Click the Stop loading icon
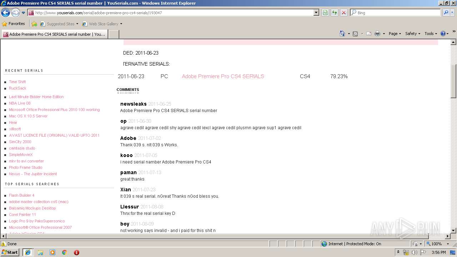Screen dimensions: 457x257 343,12
